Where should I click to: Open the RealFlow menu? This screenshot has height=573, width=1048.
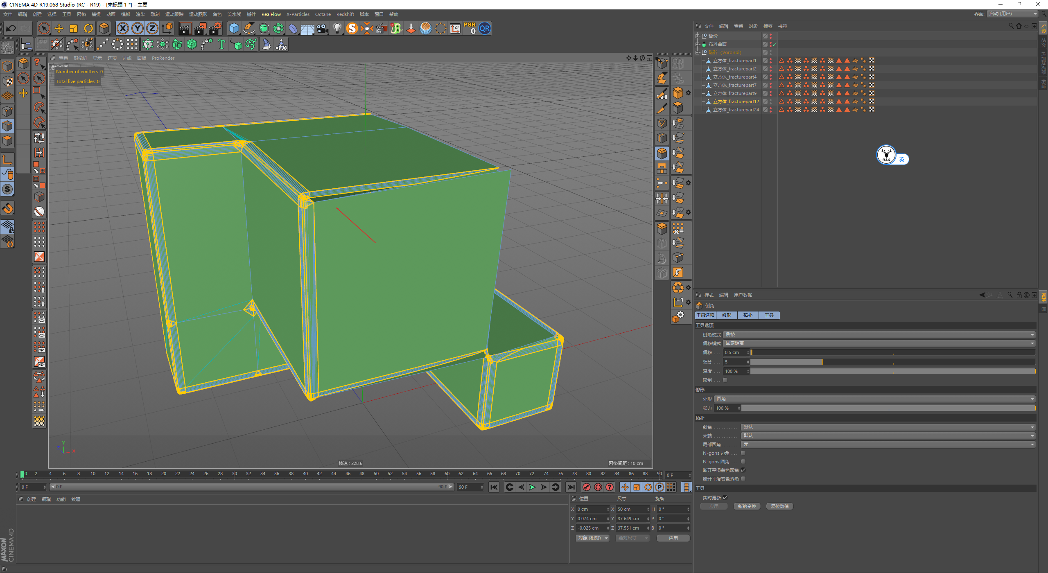pyautogui.click(x=271, y=14)
